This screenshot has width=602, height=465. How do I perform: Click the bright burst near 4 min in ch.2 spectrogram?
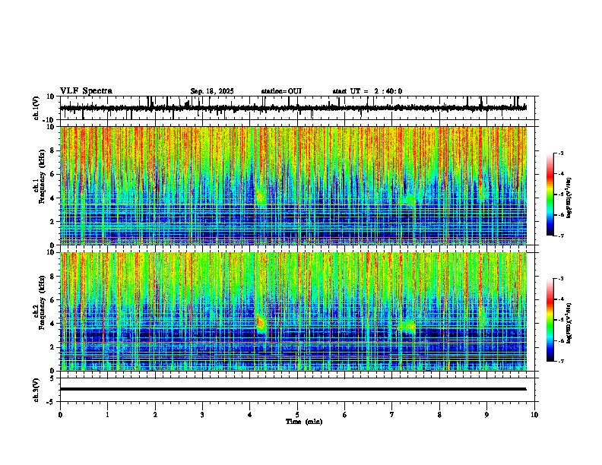coord(261,323)
